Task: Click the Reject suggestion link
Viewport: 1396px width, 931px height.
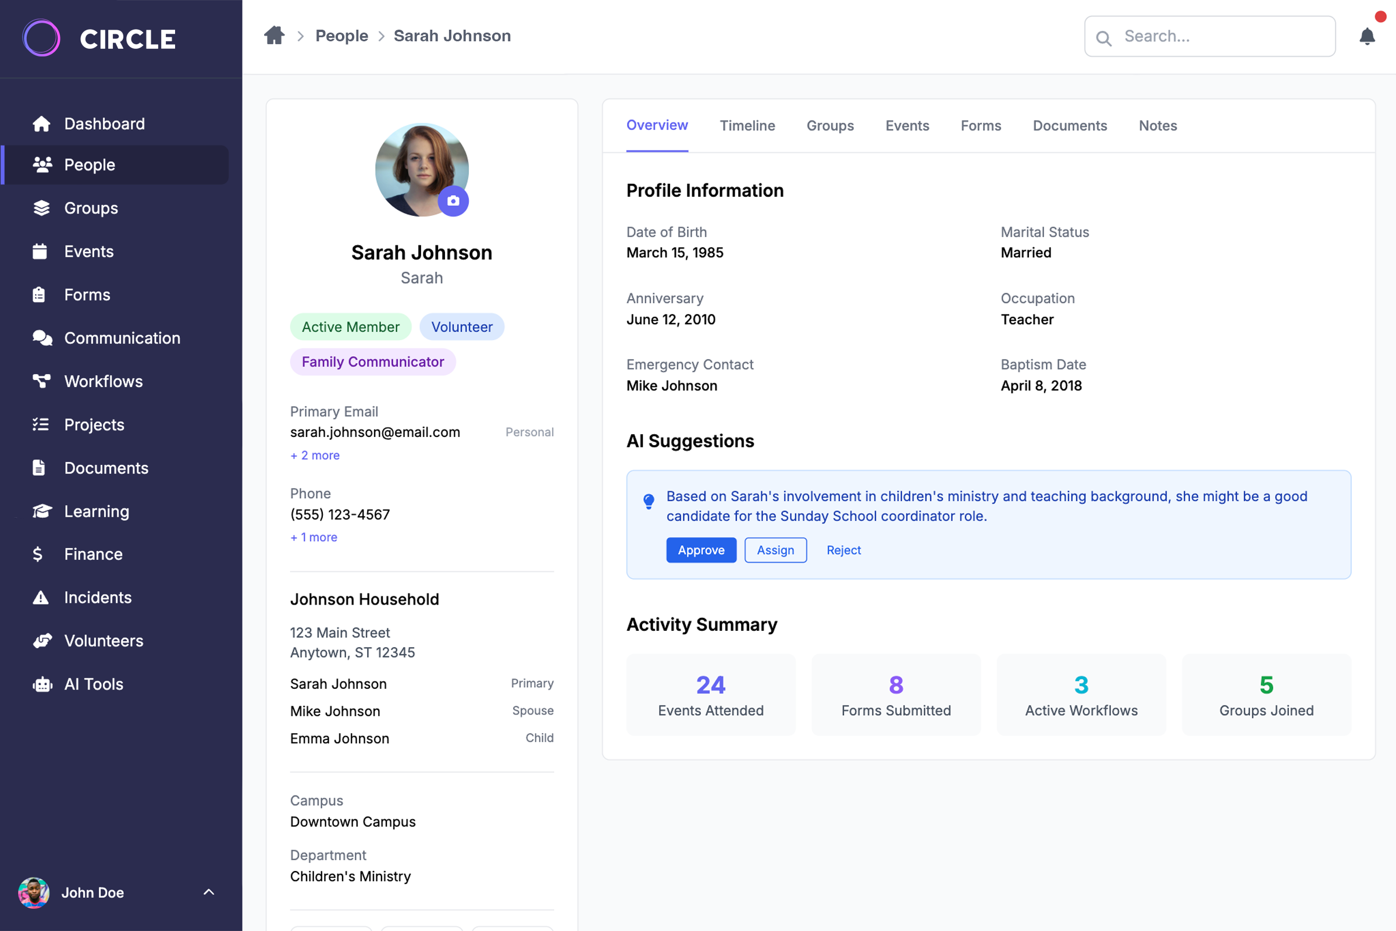Action: (843, 550)
